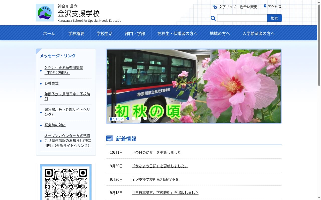Click the 新着情報 section heading text

(x=126, y=139)
